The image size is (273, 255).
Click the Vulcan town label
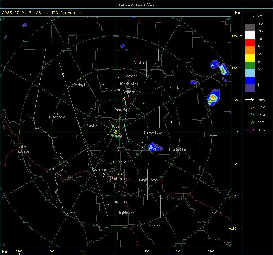154,225
